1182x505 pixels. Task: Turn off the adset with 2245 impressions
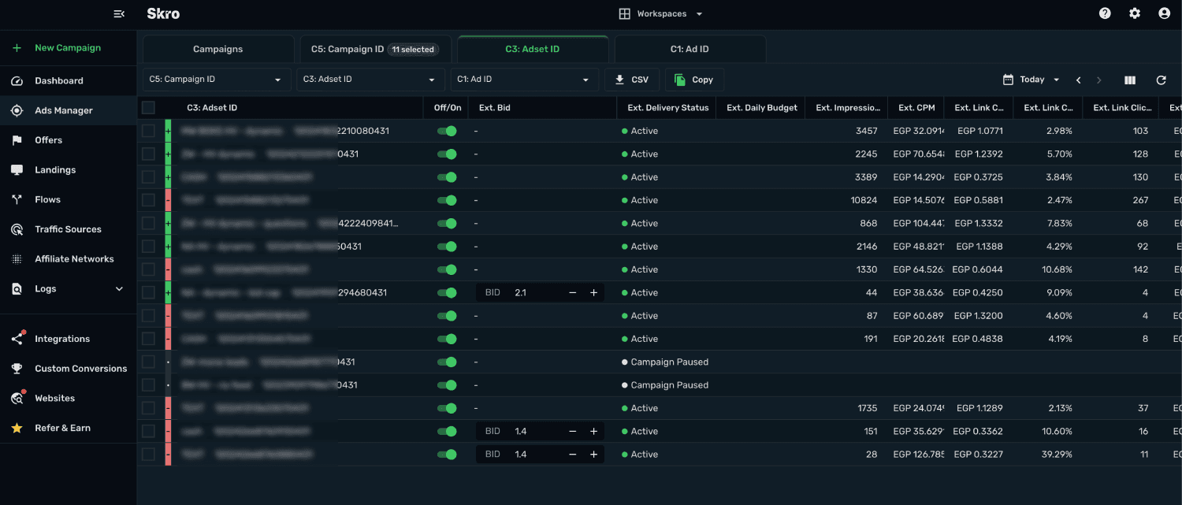(447, 154)
